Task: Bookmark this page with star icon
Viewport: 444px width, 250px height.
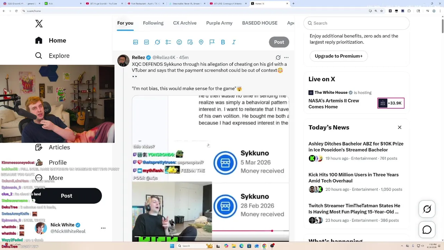Action: coord(382,11)
